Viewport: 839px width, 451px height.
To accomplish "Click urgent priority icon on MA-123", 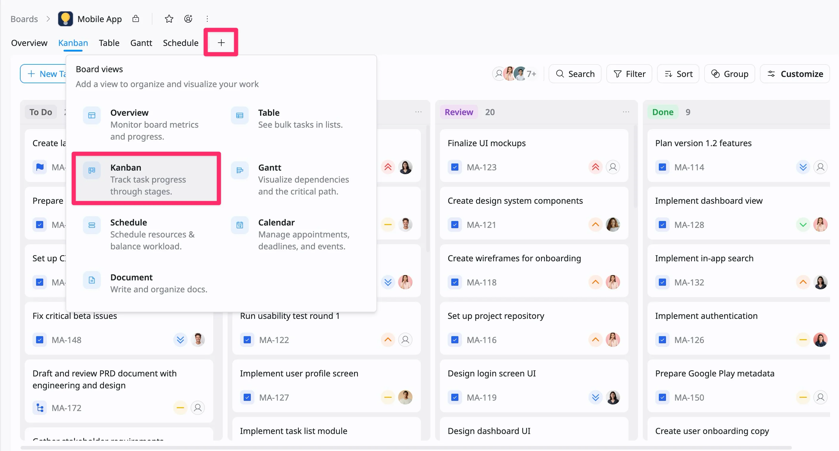I will coord(595,167).
